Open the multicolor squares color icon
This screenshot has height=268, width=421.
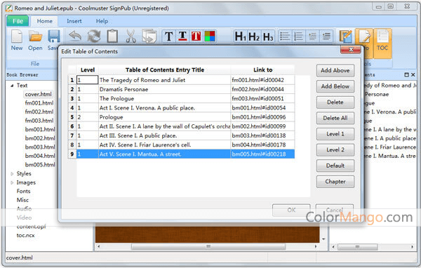coord(210,36)
